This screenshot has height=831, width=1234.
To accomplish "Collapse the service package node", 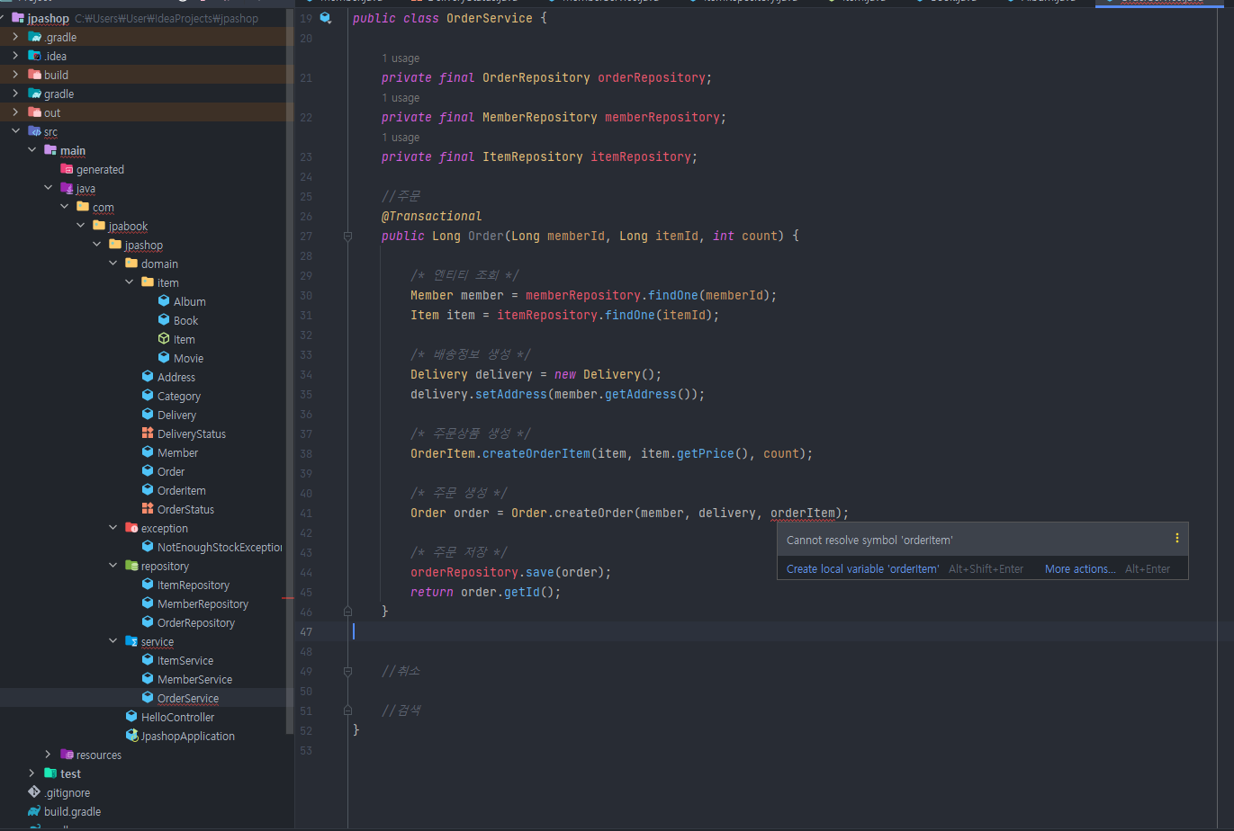I will [113, 641].
